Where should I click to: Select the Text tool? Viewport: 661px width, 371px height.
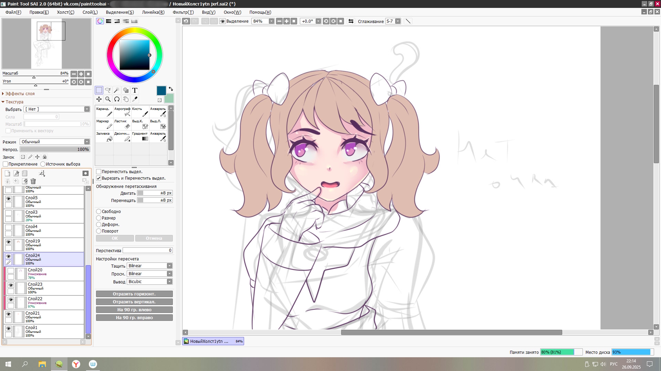coord(135,90)
